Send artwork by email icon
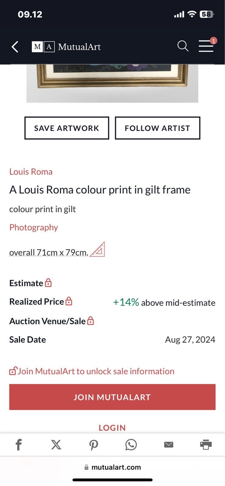 pos(168,445)
